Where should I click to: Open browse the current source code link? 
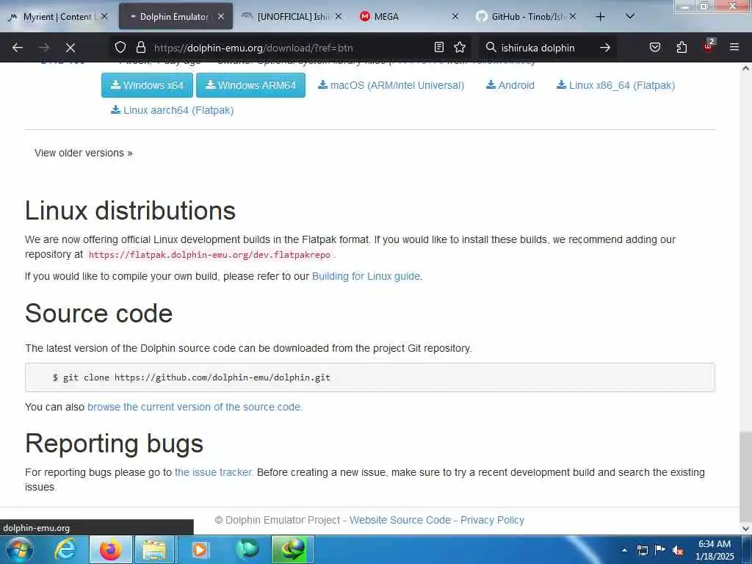[x=194, y=407]
